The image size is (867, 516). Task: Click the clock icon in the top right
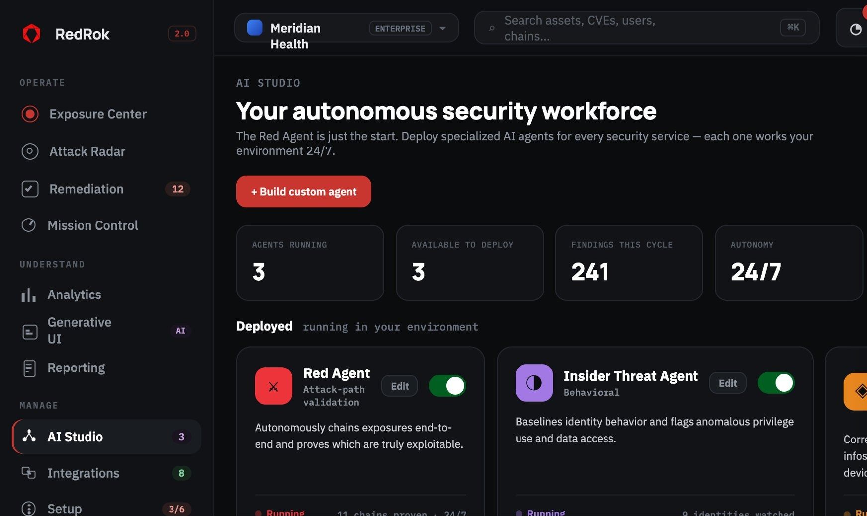(855, 29)
